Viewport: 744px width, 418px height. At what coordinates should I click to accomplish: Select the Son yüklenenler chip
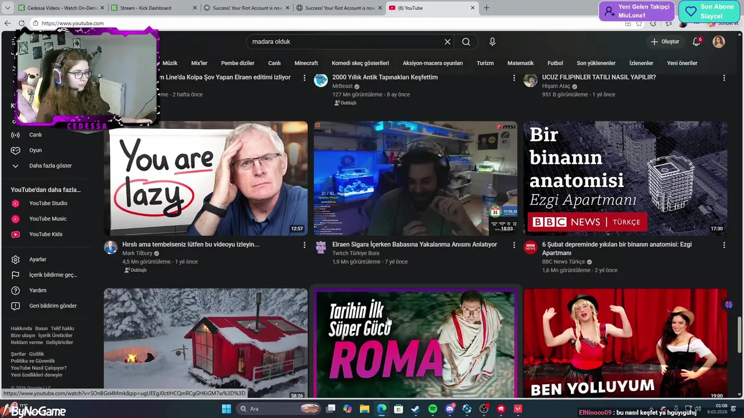pyautogui.click(x=596, y=63)
